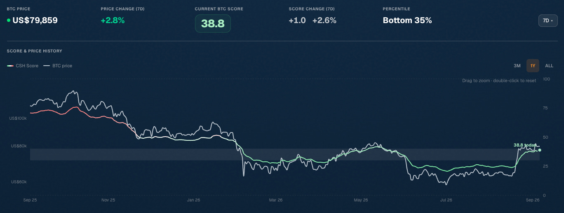Click the Mar 26 axis label
Screen dimensions: 564x213
276,200
